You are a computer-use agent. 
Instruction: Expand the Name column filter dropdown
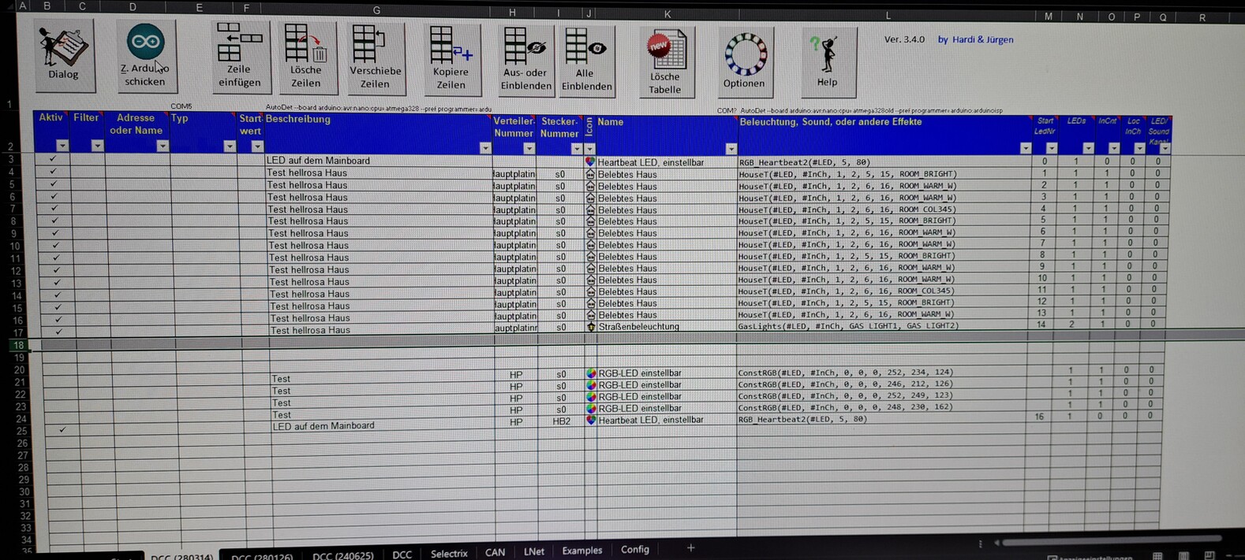point(731,149)
